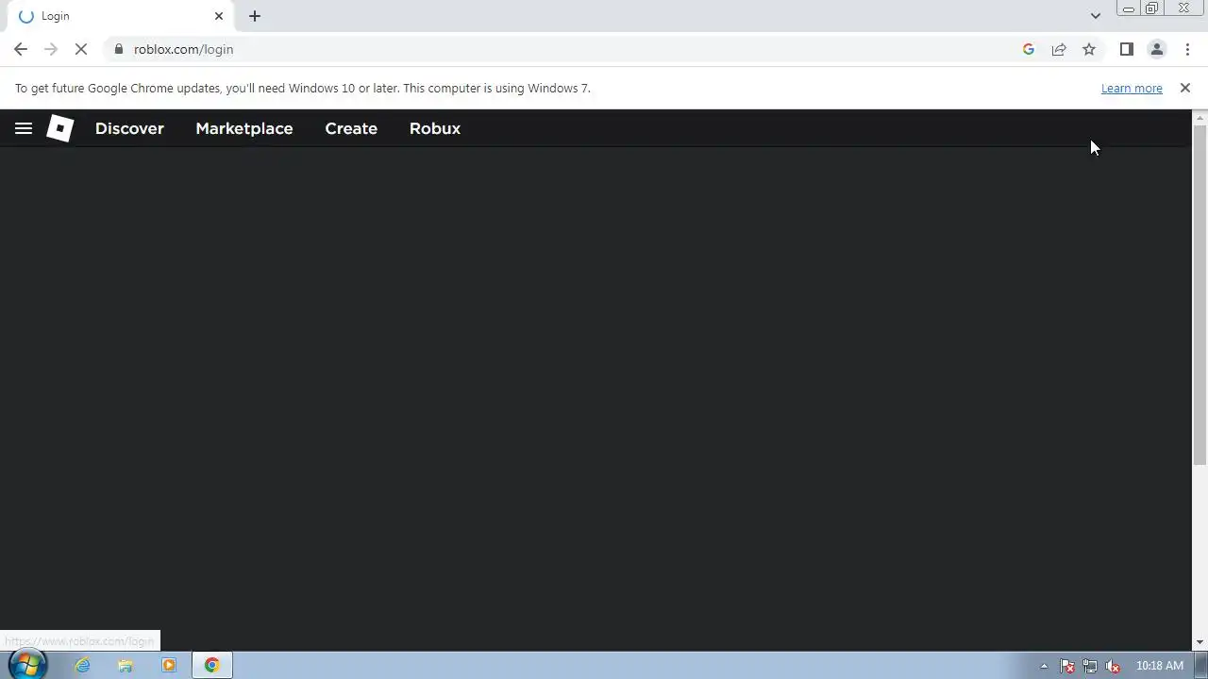Image resolution: width=1208 pixels, height=679 pixels.
Task: Show hidden system tray icons
Action: point(1044,666)
